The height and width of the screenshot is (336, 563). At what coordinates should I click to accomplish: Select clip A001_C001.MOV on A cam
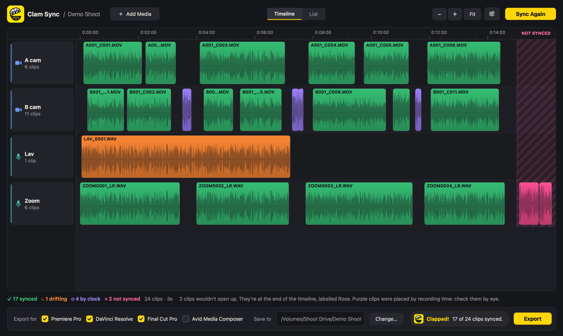113,63
